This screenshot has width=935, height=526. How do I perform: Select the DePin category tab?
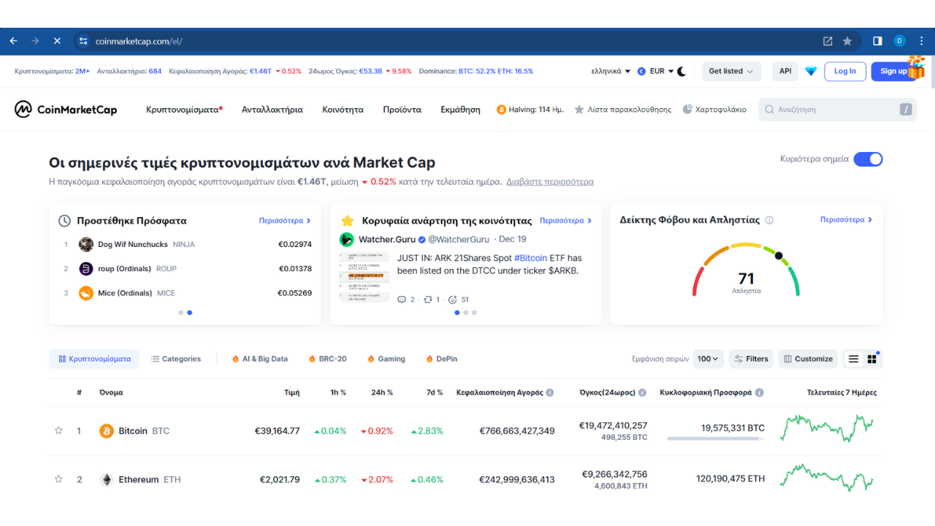[x=440, y=359]
